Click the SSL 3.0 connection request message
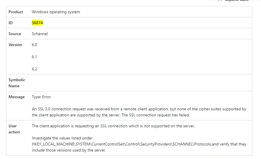This screenshot has width=261, height=159. click(139, 112)
